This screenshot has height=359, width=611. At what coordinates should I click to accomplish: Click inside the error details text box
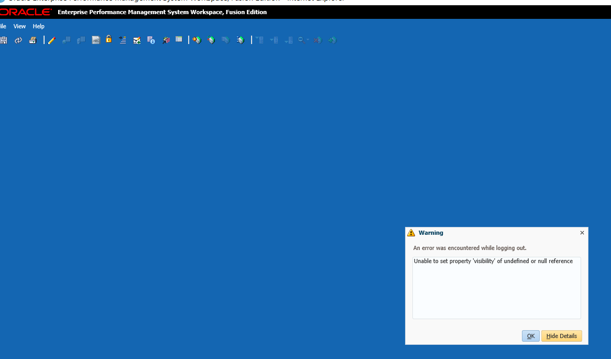[496, 288]
